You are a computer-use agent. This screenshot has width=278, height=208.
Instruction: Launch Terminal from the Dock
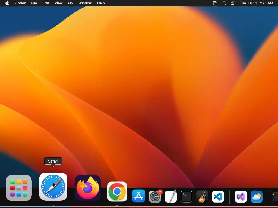tap(187, 197)
